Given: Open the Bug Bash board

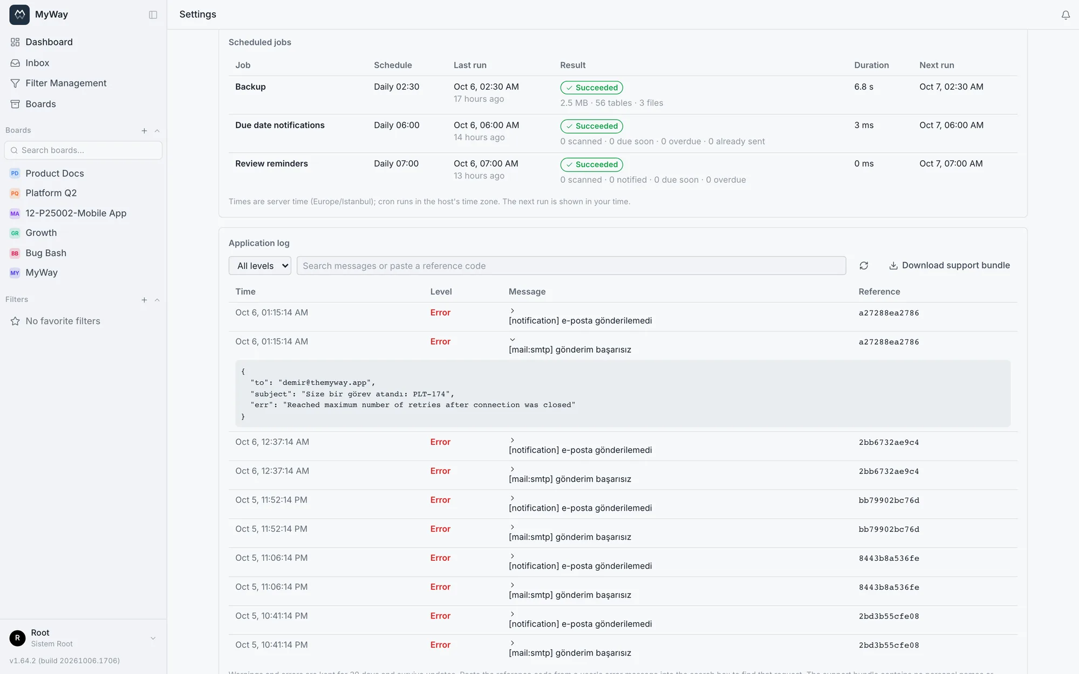Looking at the screenshot, I should [46, 253].
